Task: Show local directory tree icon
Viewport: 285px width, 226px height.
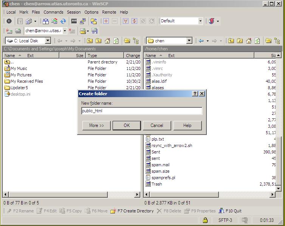Action: coord(136,41)
